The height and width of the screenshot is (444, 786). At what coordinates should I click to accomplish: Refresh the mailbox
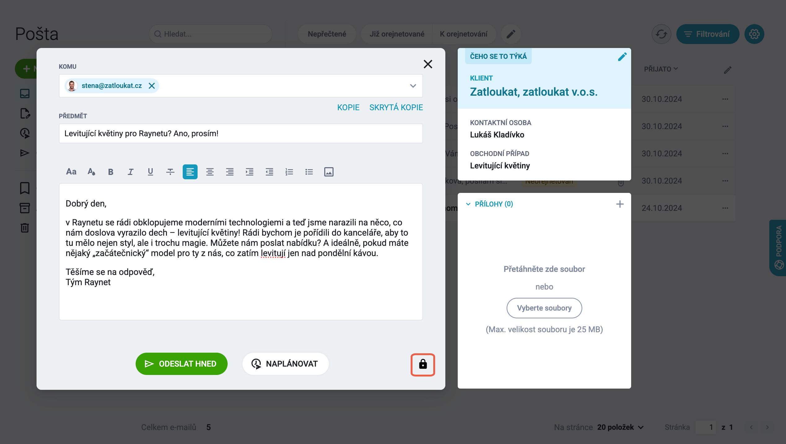coord(661,34)
